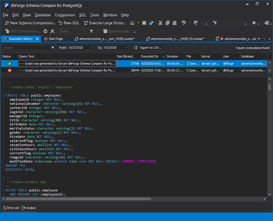Open the From date picker dropdown
Image resolution: width=273 pixels, height=221 pixels.
[x=91, y=48]
